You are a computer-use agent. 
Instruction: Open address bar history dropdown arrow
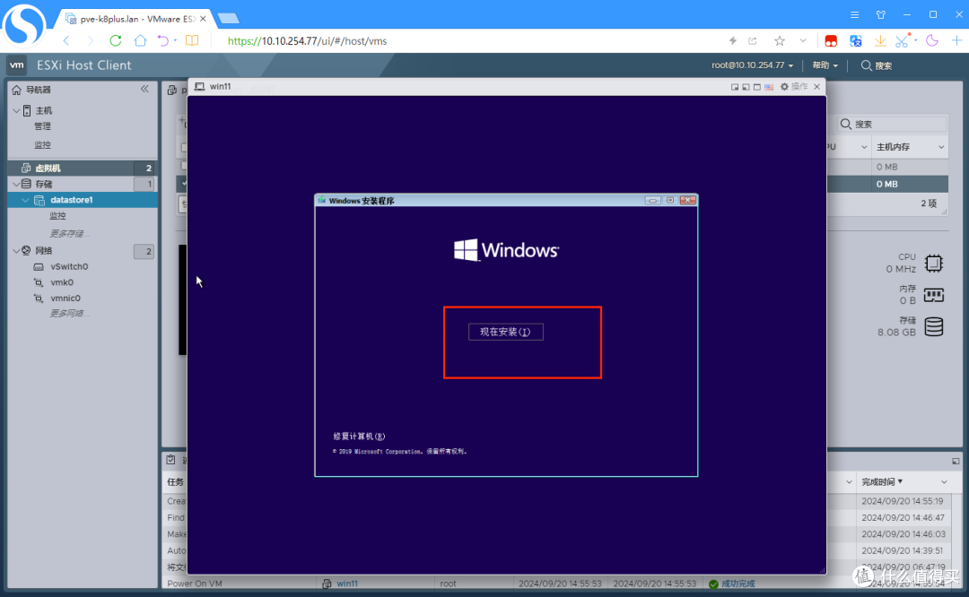[803, 40]
